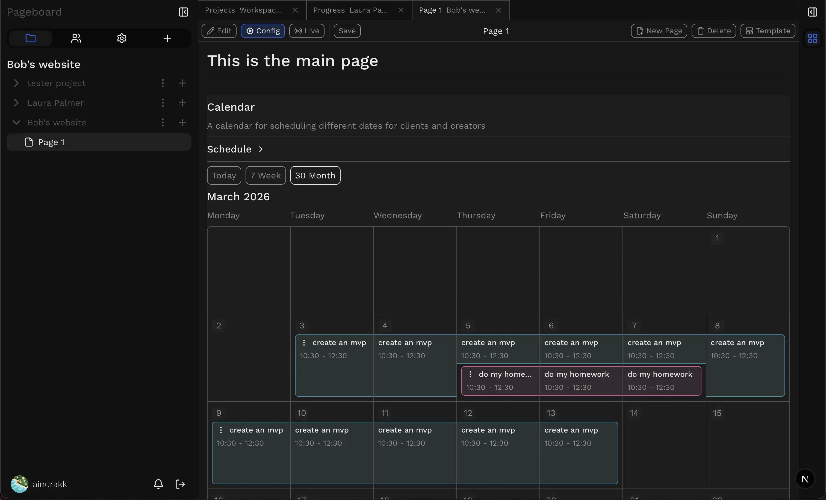Open options menu for Laura Palmer
The image size is (826, 500).
click(x=163, y=103)
